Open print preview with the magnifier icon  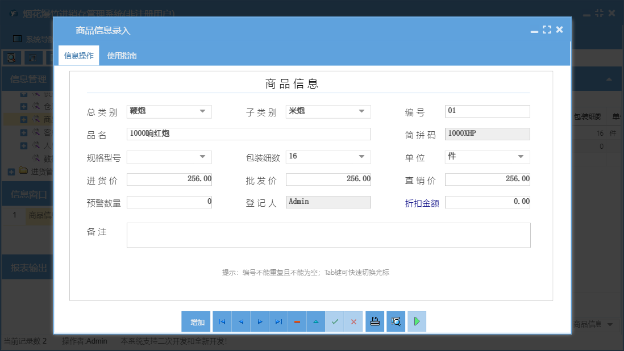396,321
